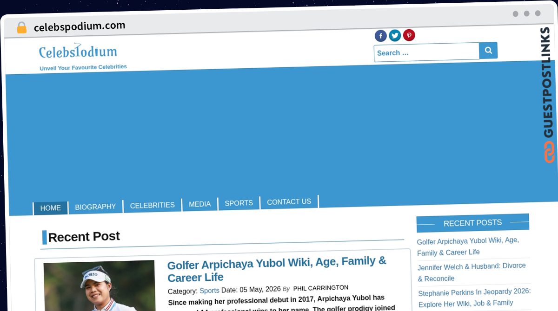Open the Facebook social icon

(x=381, y=36)
